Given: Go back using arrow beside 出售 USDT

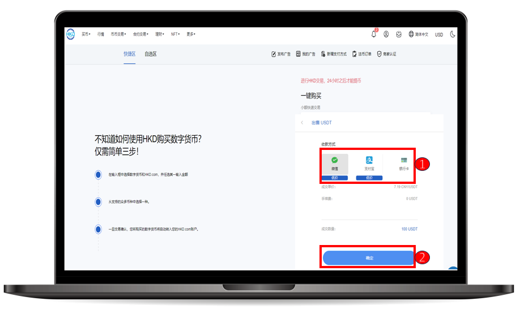Looking at the screenshot, I should pyautogui.click(x=302, y=123).
